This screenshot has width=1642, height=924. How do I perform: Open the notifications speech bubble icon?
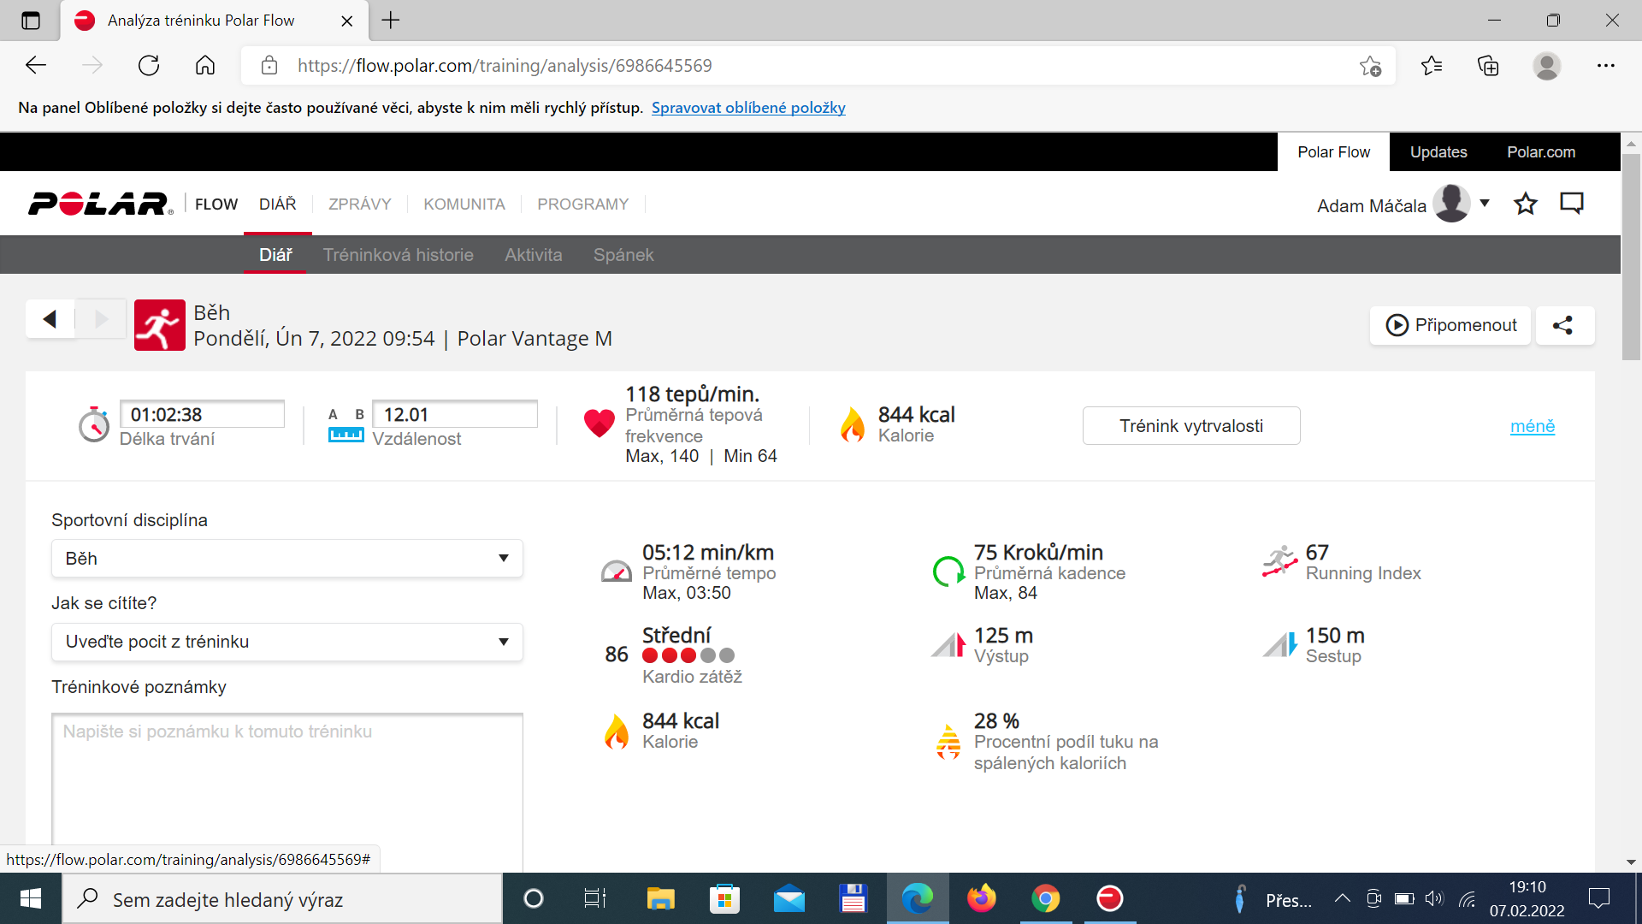(x=1572, y=204)
